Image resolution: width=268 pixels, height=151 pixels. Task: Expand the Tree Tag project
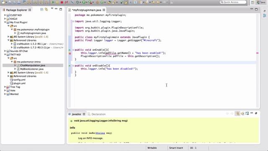5,87
